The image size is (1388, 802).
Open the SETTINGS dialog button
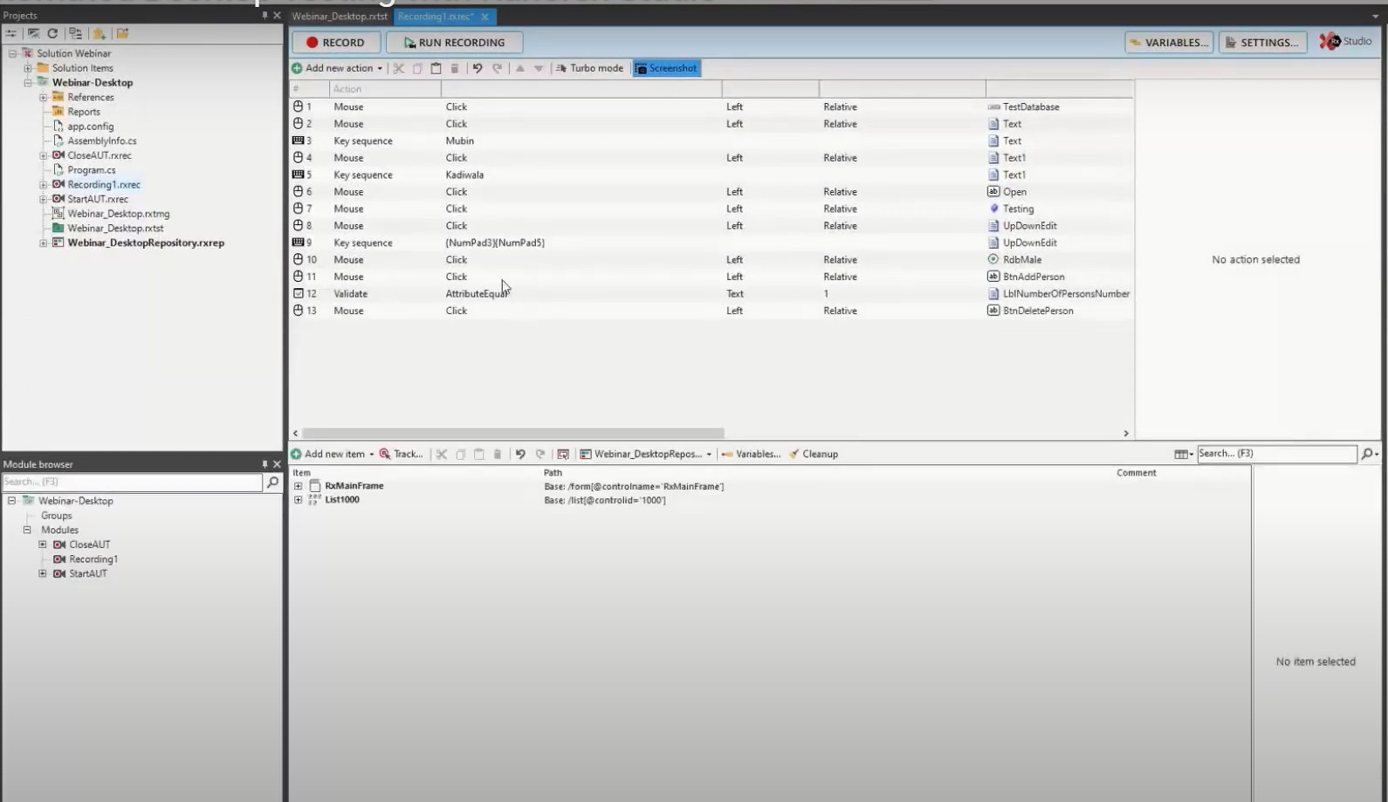click(1261, 42)
